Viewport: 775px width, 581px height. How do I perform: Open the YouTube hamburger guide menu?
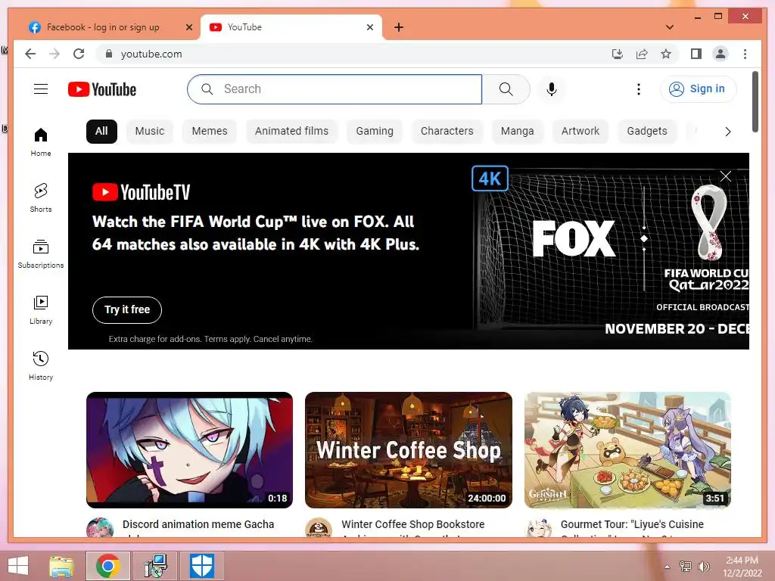pos(41,89)
